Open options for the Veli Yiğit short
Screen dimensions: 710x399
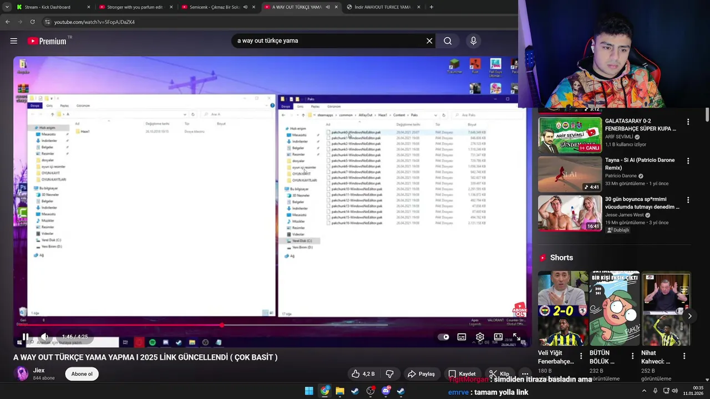[581, 356]
